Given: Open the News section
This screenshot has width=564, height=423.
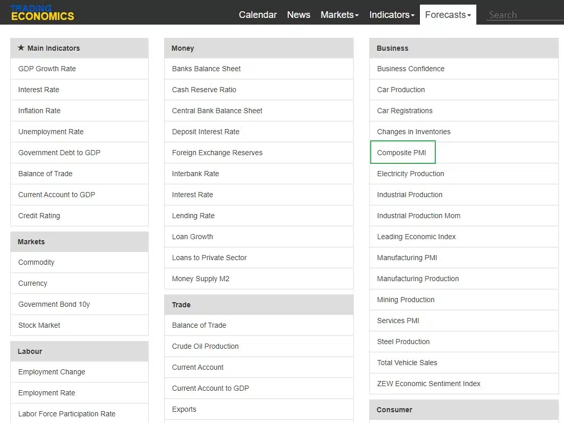Looking at the screenshot, I should pos(298,15).
